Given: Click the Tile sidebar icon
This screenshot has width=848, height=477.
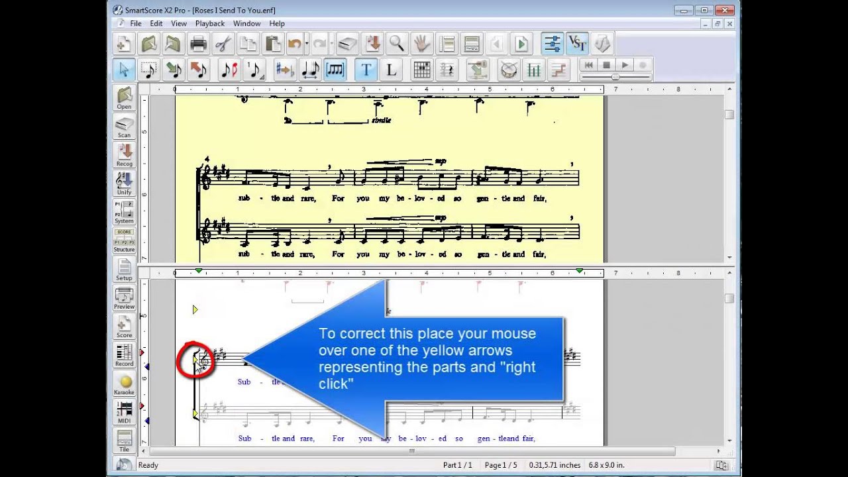Looking at the screenshot, I should [x=124, y=440].
